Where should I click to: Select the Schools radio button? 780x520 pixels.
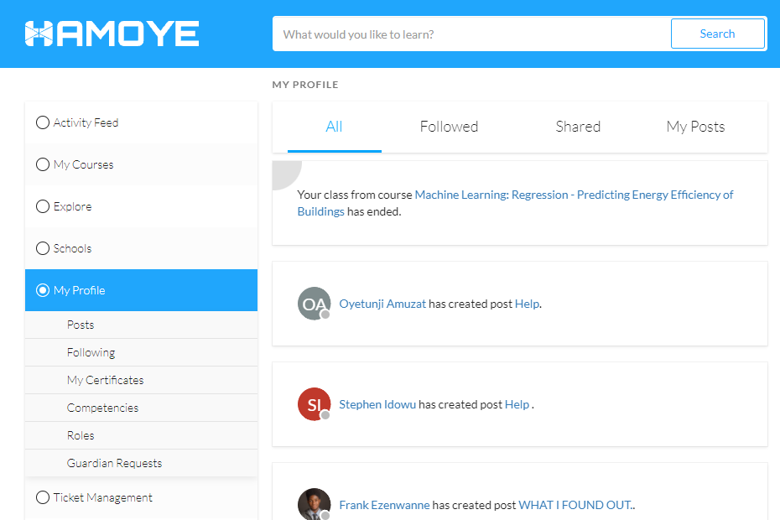(x=43, y=248)
